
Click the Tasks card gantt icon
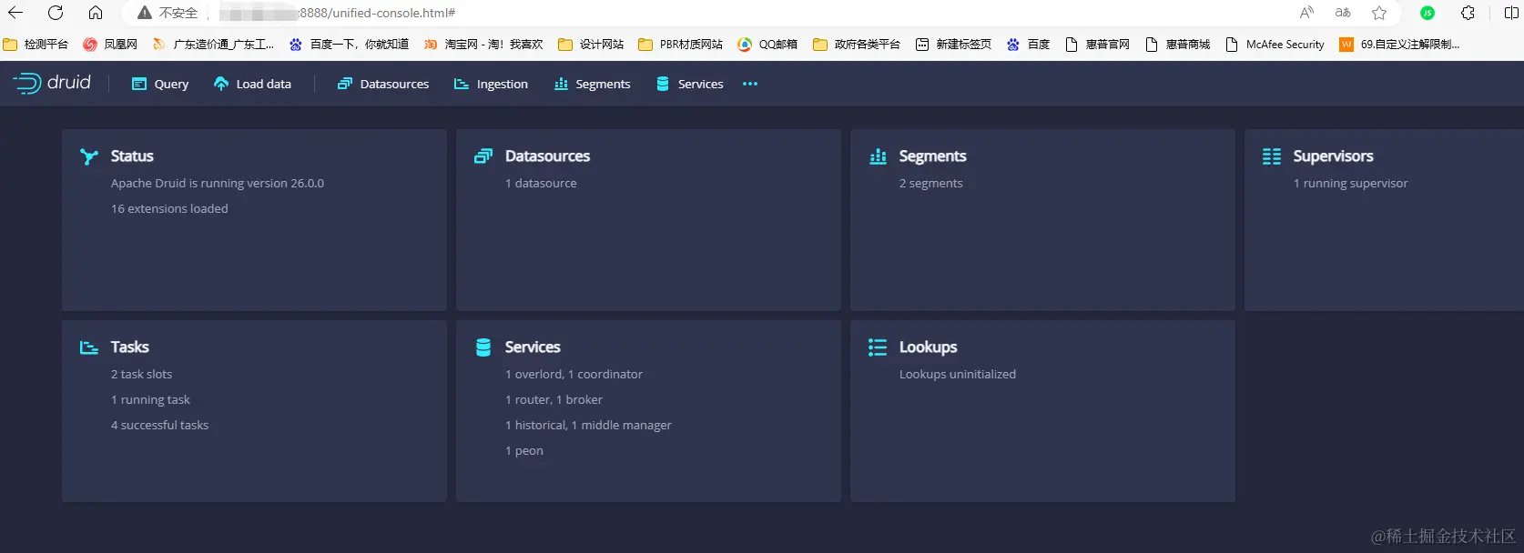point(88,347)
